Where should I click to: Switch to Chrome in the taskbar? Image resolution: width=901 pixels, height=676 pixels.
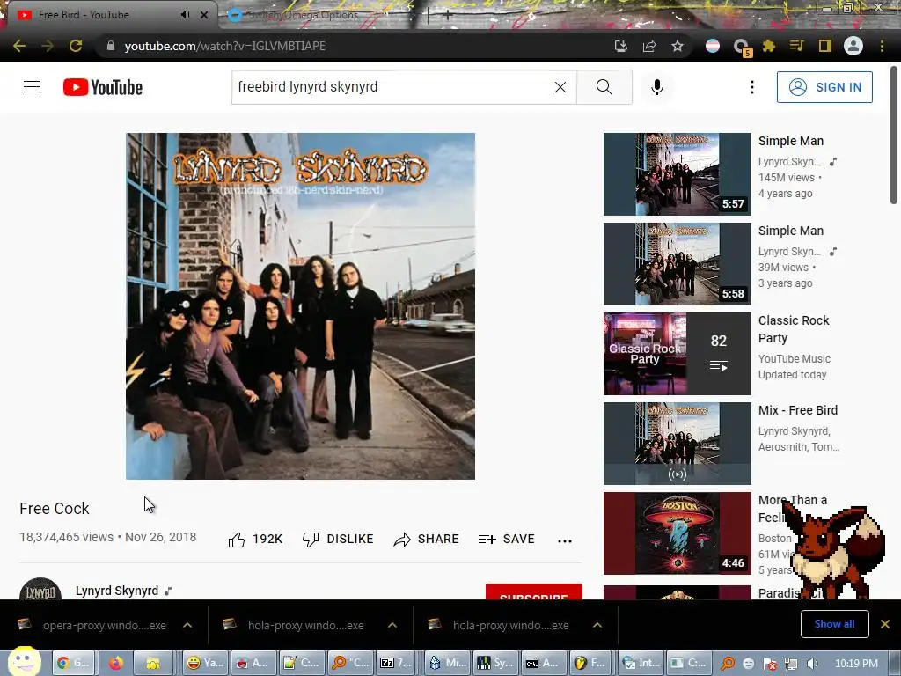point(73,663)
